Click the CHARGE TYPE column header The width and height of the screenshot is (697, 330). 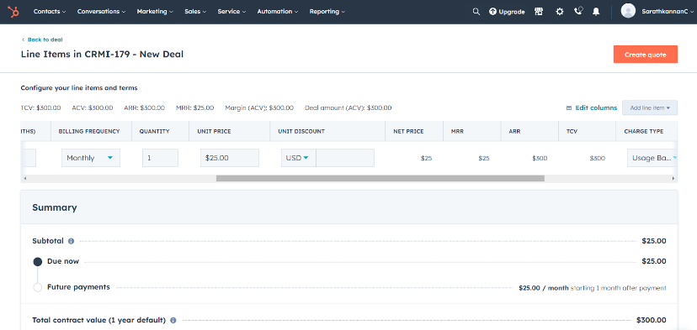click(x=646, y=131)
